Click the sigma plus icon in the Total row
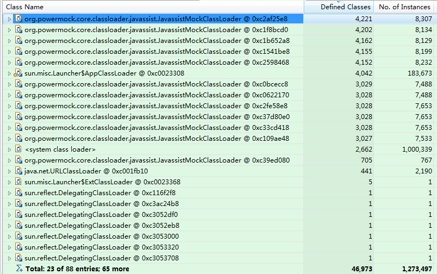Image resolution: width=437 pixels, height=274 pixels. (19, 269)
